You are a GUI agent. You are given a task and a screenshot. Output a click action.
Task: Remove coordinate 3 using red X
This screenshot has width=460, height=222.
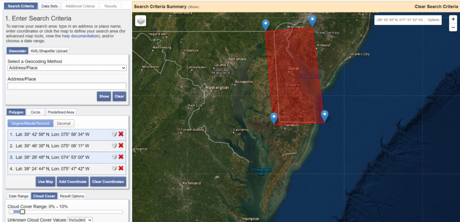(x=121, y=157)
